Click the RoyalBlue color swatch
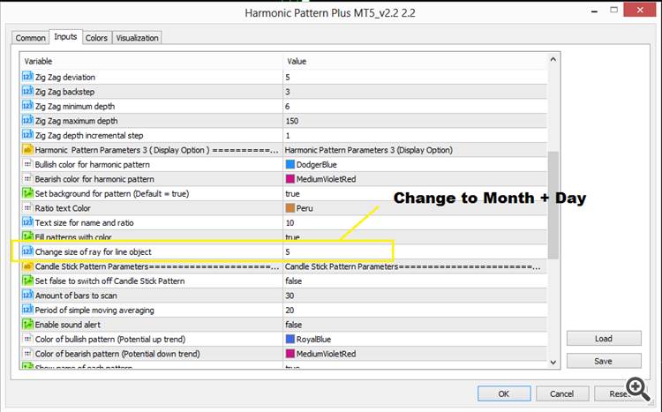 (x=290, y=339)
